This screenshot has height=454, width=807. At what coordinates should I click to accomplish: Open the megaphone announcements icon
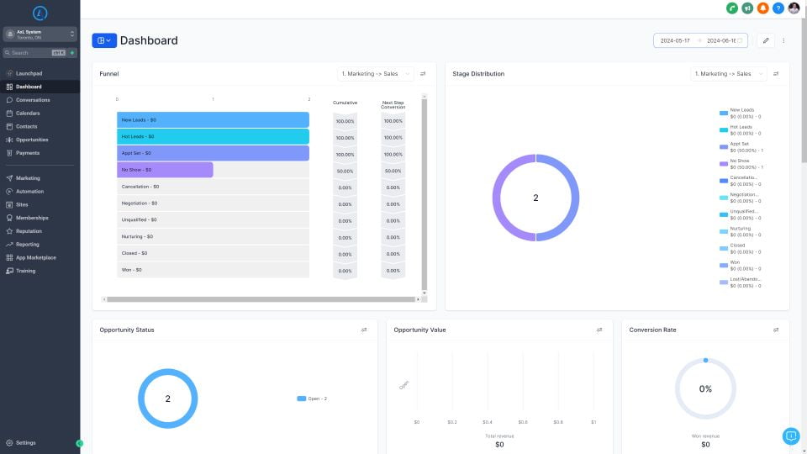(747, 8)
